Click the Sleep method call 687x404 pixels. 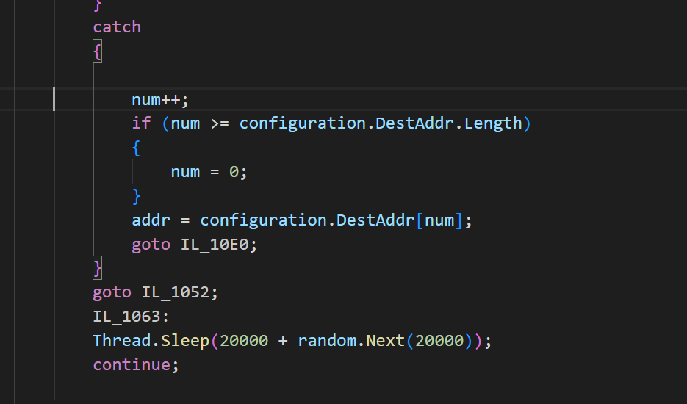184,341
